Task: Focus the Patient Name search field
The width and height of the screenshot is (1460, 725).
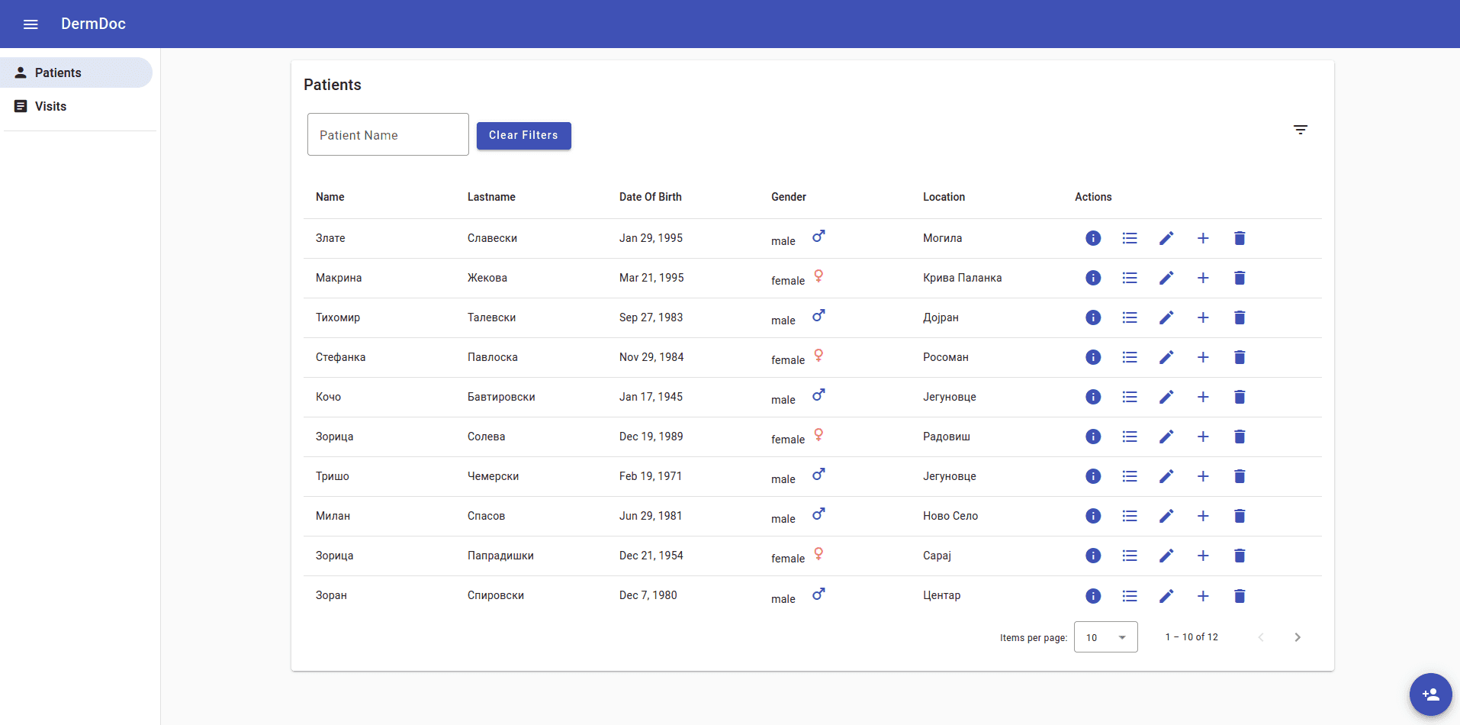Action: [388, 135]
